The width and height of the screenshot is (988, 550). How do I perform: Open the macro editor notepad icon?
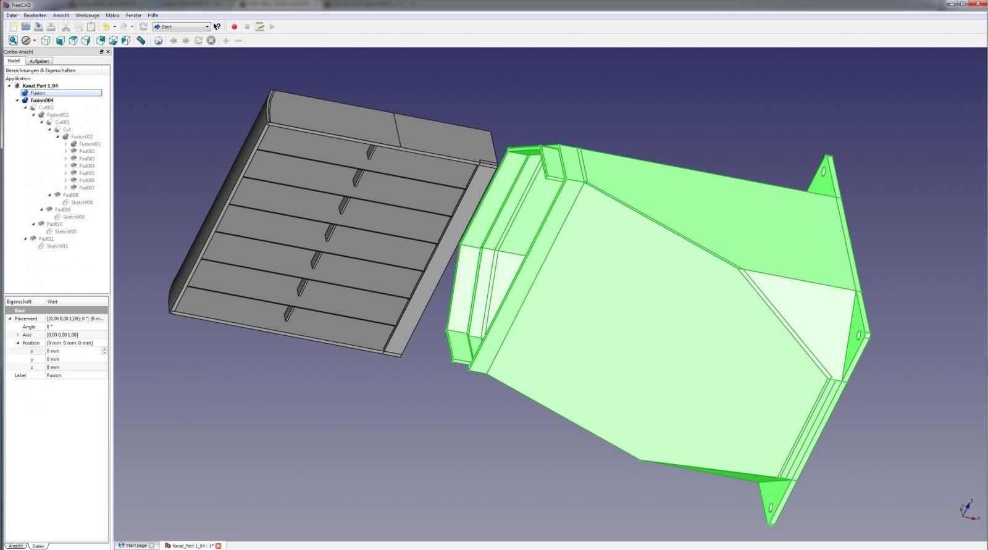click(260, 27)
